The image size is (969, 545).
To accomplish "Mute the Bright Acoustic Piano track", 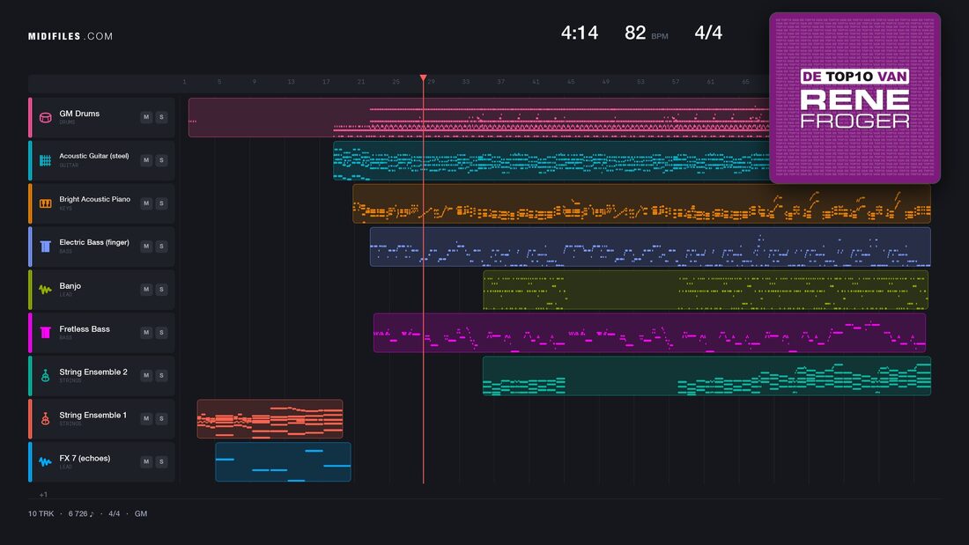I will pos(146,203).
